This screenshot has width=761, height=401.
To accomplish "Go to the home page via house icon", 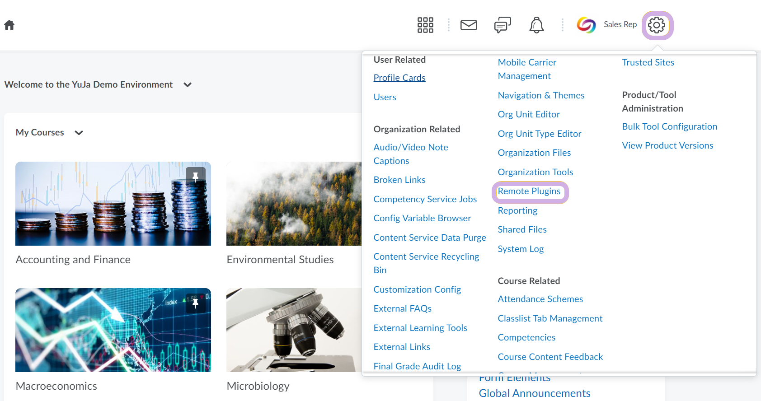I will point(9,25).
